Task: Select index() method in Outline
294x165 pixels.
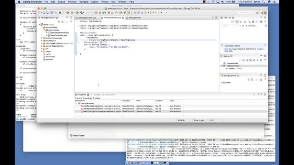Action: (234, 69)
